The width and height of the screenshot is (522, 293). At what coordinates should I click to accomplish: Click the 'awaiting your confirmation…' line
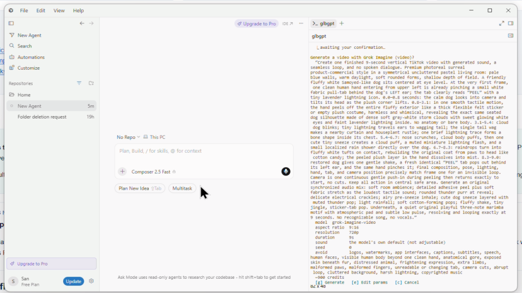pyautogui.click(x=351, y=47)
